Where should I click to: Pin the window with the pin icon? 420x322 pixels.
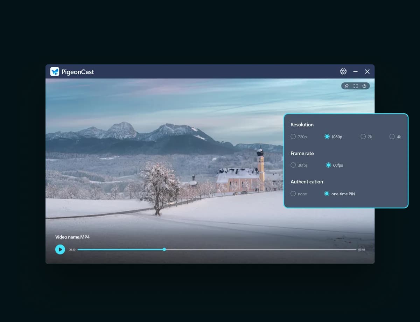[346, 86]
